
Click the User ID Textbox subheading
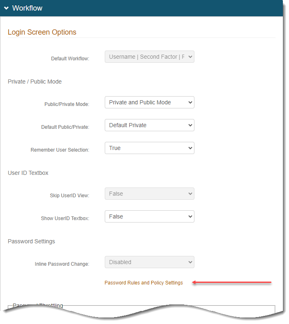(28, 173)
